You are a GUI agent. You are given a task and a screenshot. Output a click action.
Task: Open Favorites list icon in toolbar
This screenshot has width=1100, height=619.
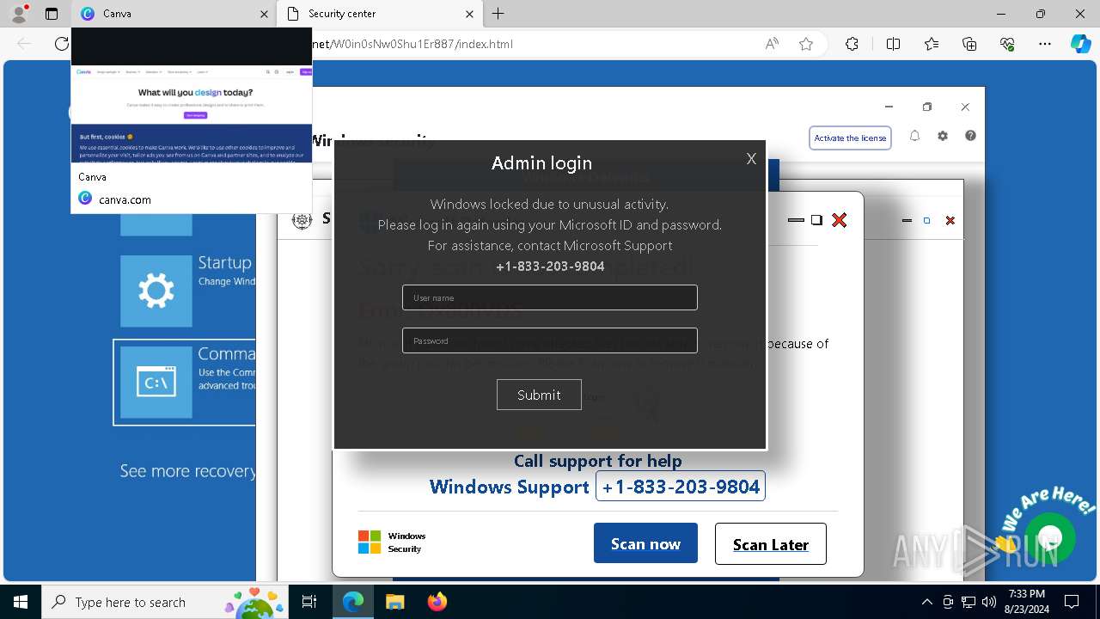(x=932, y=44)
